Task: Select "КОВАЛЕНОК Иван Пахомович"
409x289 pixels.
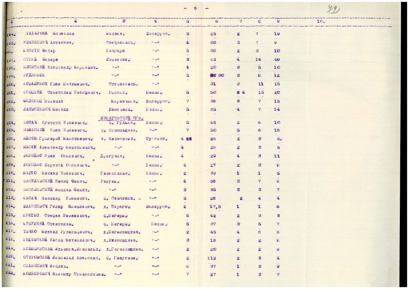Action: point(56,84)
